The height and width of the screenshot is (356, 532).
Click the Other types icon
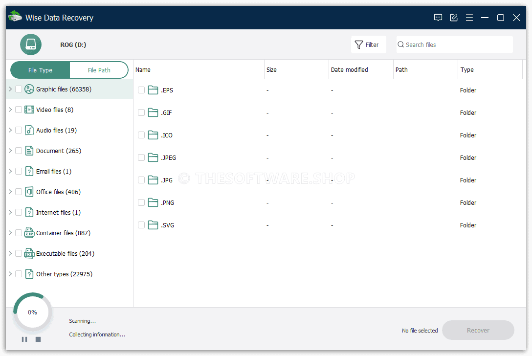point(29,274)
